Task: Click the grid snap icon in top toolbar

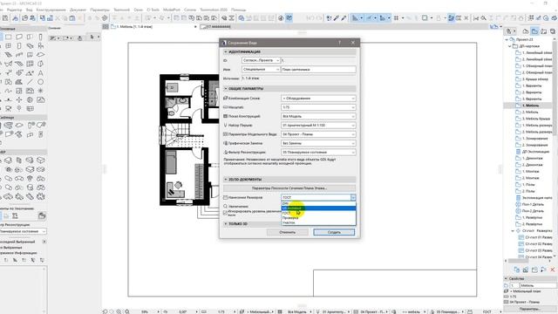Action: [x=396, y=17]
